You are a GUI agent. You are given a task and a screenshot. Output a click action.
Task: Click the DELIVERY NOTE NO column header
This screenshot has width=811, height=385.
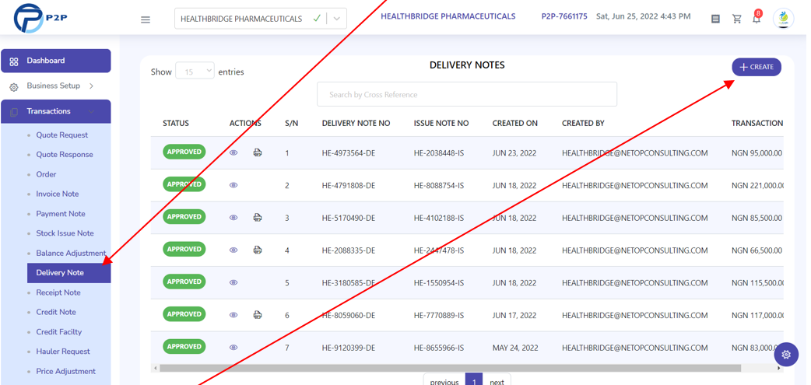pos(356,124)
